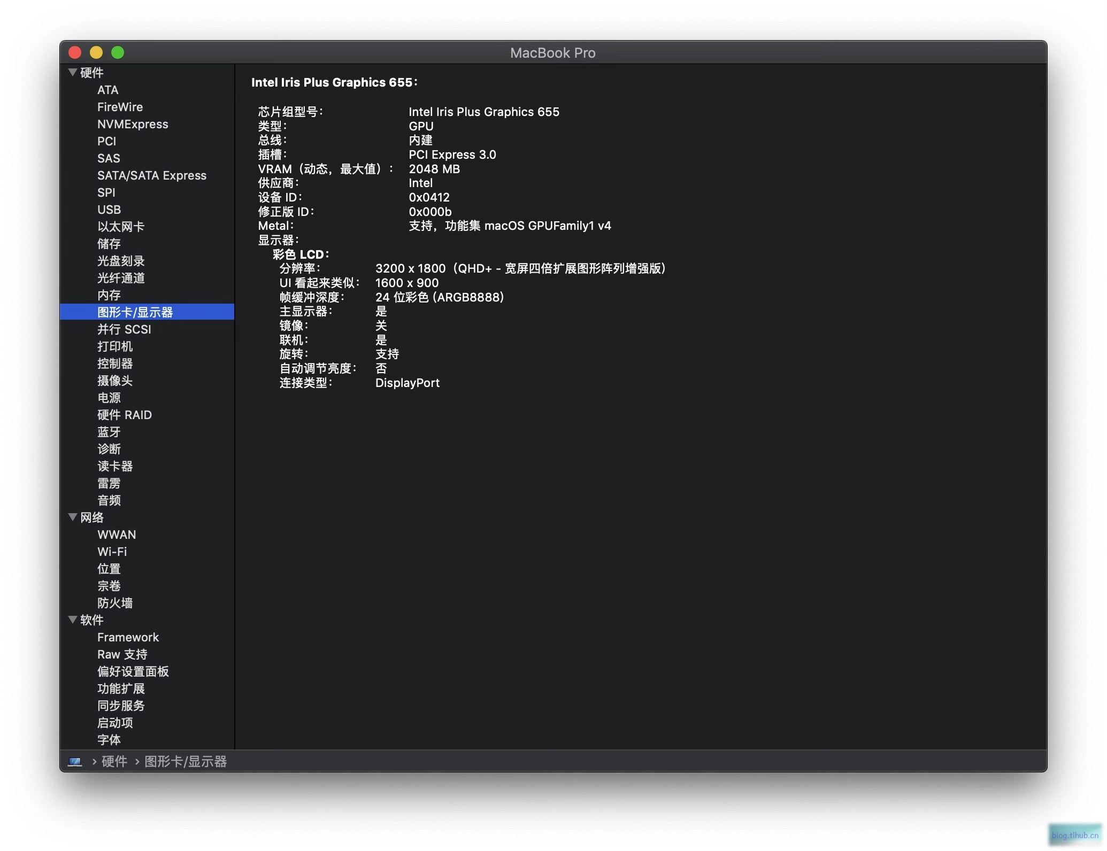Image resolution: width=1107 pixels, height=851 pixels.
Task: Select 控制器 in the sidebar
Action: [x=115, y=363]
